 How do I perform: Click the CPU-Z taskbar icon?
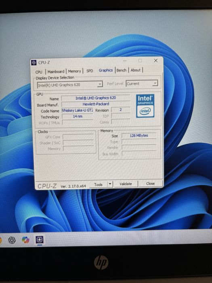(40, 240)
